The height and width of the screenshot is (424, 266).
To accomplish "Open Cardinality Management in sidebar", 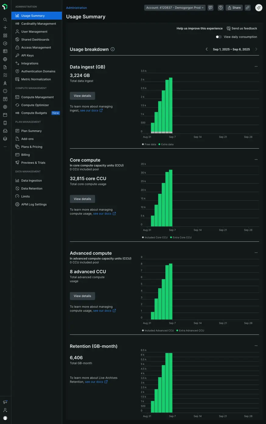I will point(38,24).
